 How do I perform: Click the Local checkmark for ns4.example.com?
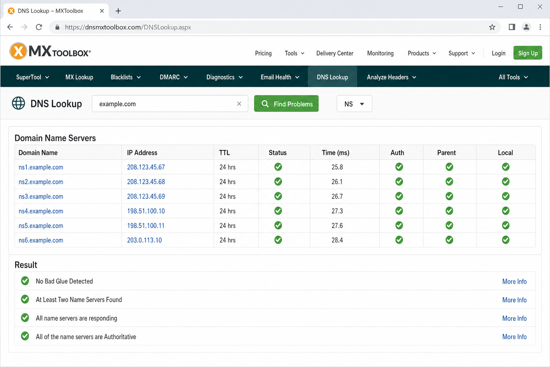pyautogui.click(x=506, y=211)
